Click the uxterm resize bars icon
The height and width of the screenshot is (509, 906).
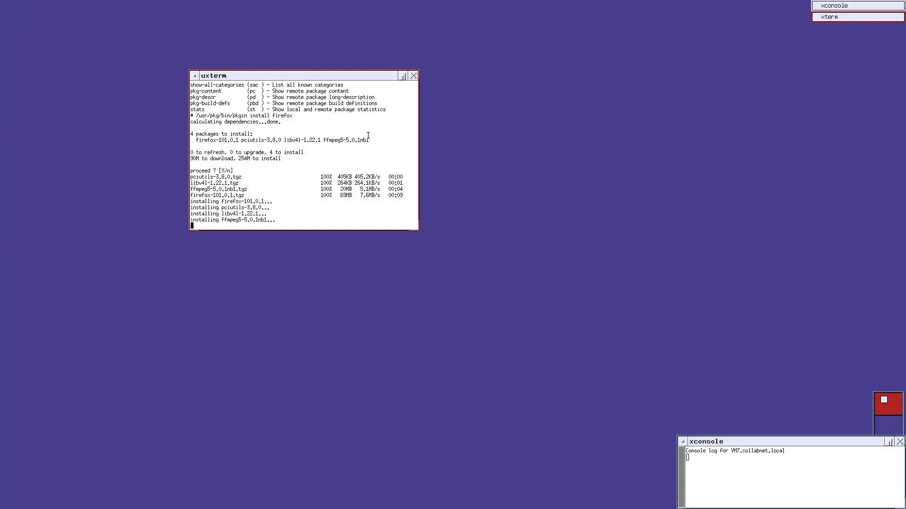403,76
